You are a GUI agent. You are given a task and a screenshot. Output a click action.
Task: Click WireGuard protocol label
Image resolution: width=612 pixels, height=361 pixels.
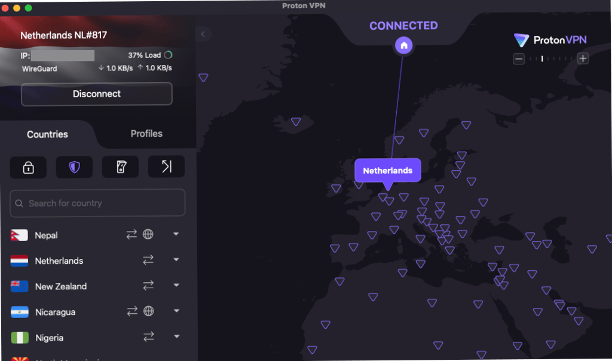(39, 69)
